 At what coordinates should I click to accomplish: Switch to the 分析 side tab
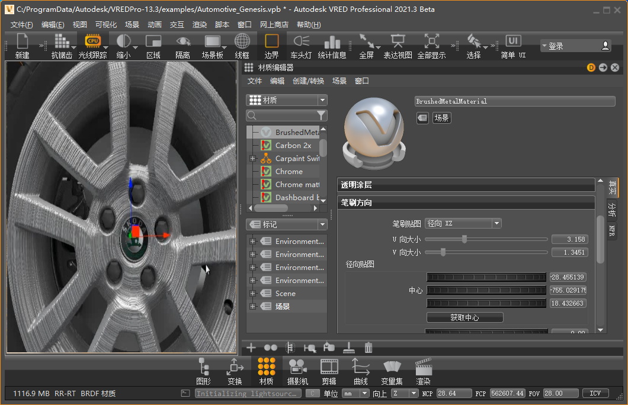point(611,210)
